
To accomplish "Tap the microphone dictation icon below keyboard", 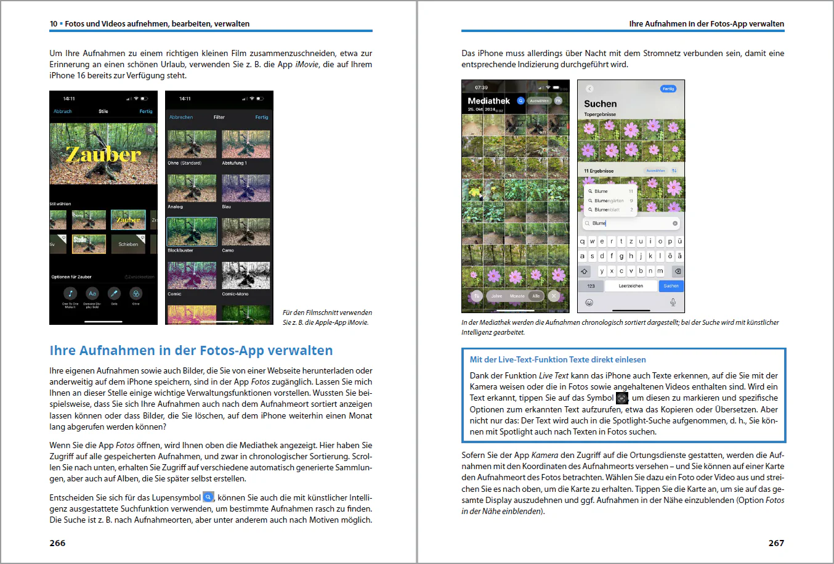I will [673, 302].
